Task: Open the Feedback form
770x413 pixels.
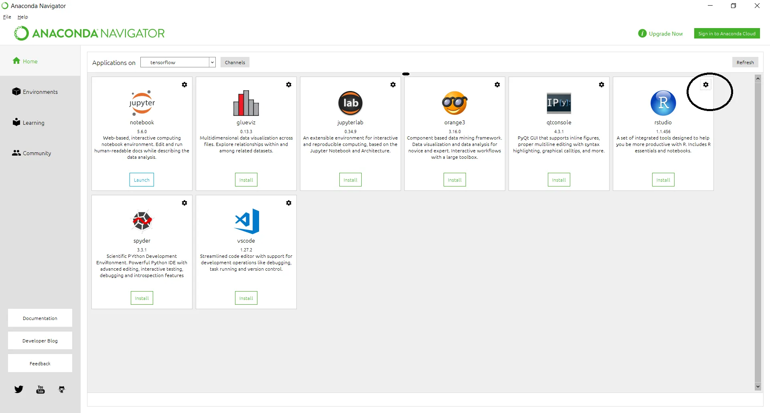Action: click(40, 363)
